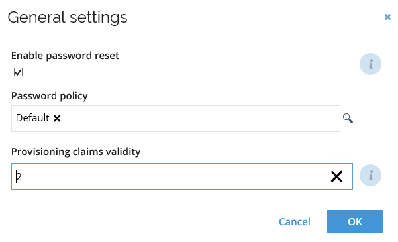
Task: Remove the Default password policy
Action: (57, 118)
